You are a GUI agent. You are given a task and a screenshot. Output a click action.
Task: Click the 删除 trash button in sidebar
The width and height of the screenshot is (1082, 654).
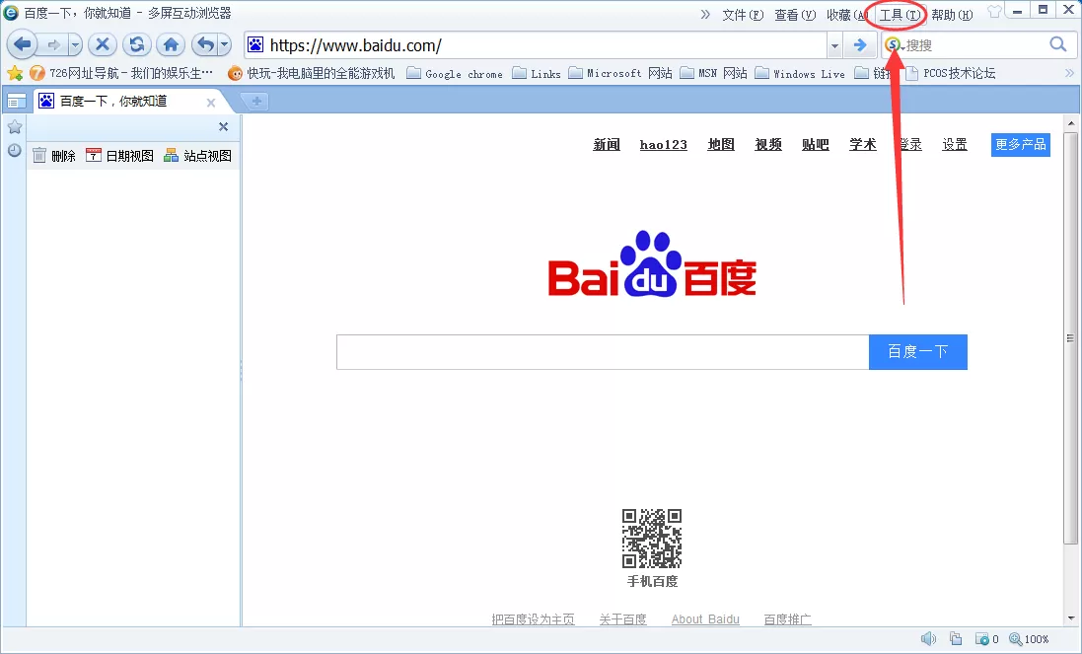point(54,156)
